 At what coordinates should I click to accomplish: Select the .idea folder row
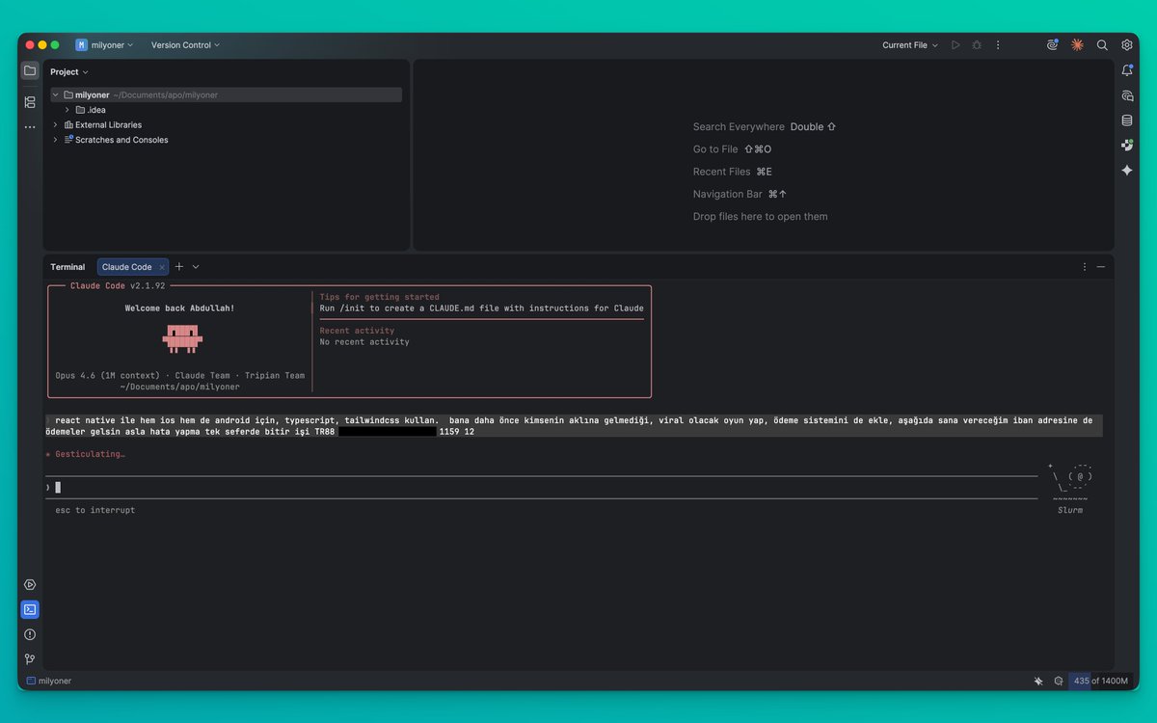click(x=226, y=110)
